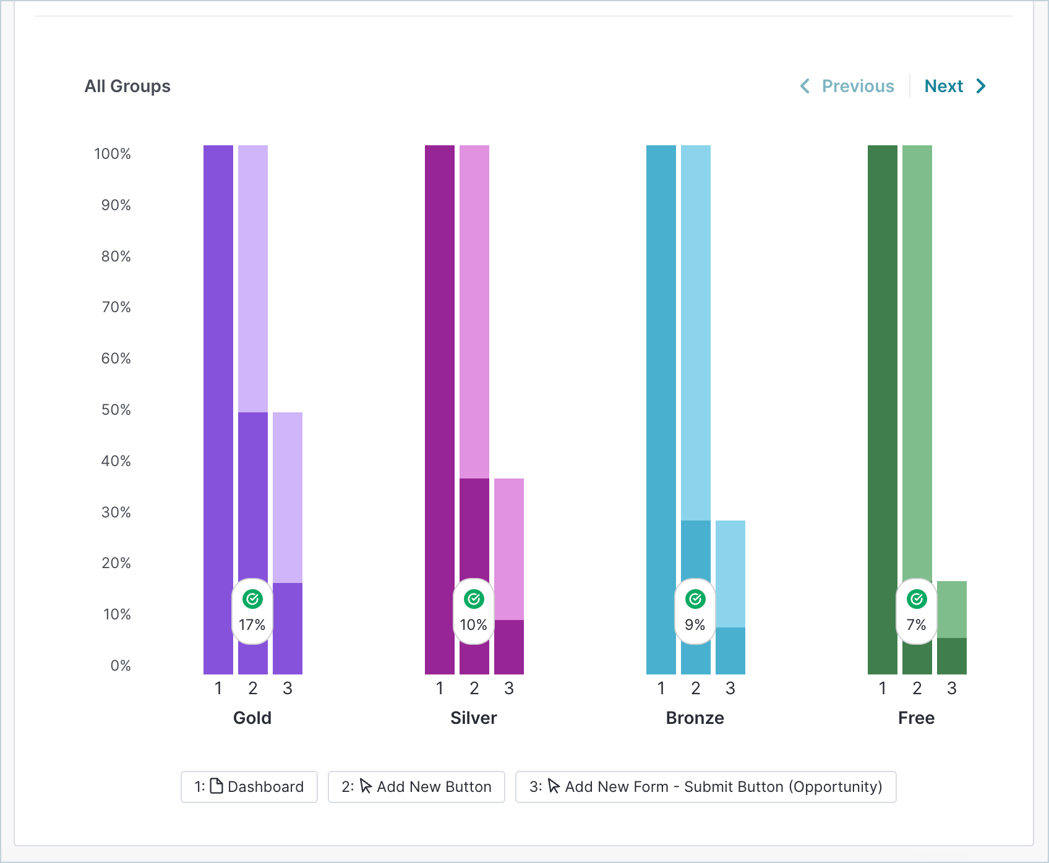1049x863 pixels.
Task: Go to the Previous group page
Action: tap(847, 86)
